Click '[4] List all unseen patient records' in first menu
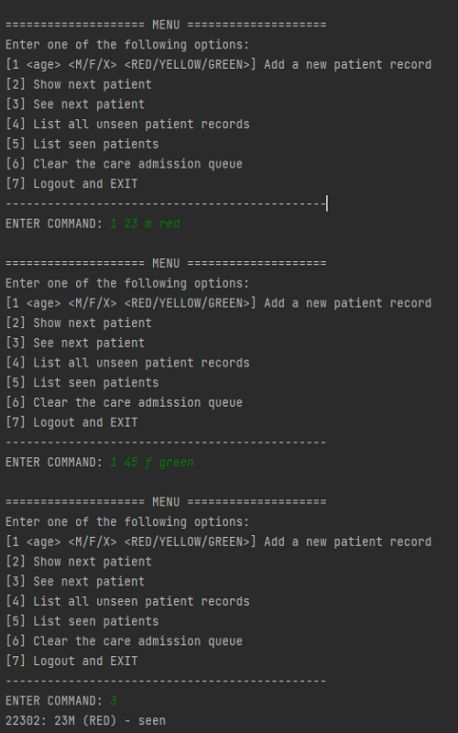458x733 pixels. point(127,125)
